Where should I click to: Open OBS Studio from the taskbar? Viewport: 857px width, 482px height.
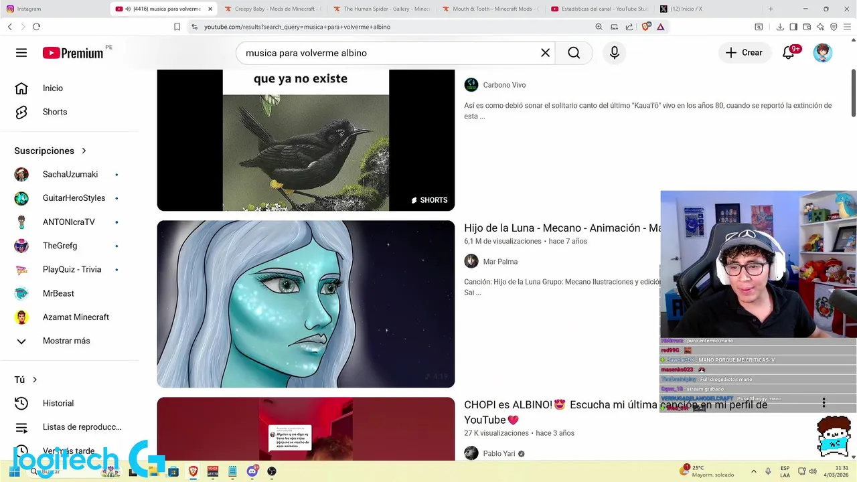pos(272,471)
